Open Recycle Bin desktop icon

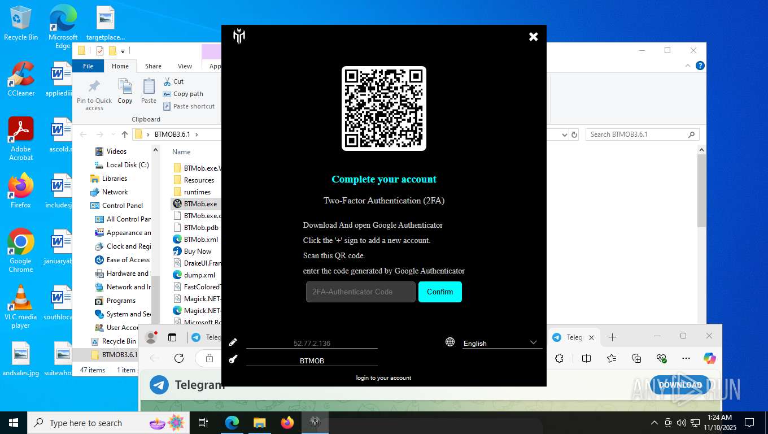(21, 23)
